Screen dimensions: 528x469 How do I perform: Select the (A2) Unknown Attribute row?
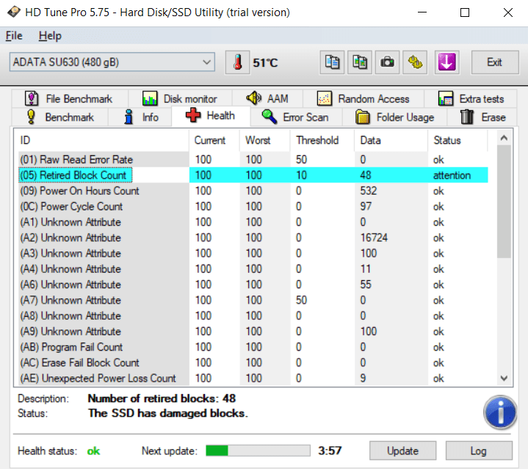coord(253,237)
